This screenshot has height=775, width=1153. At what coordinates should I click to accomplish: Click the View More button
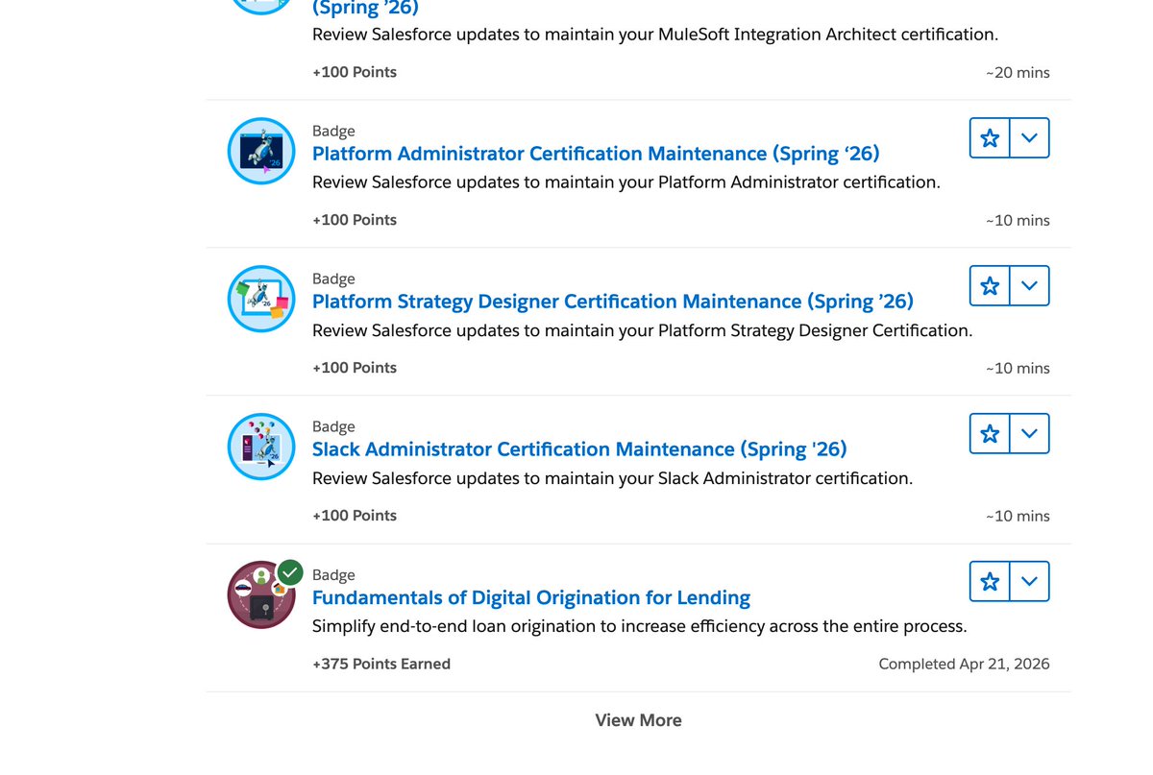click(x=638, y=720)
